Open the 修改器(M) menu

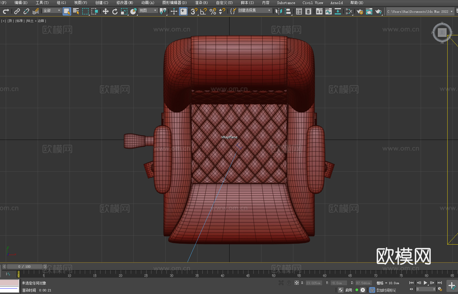[x=125, y=3]
